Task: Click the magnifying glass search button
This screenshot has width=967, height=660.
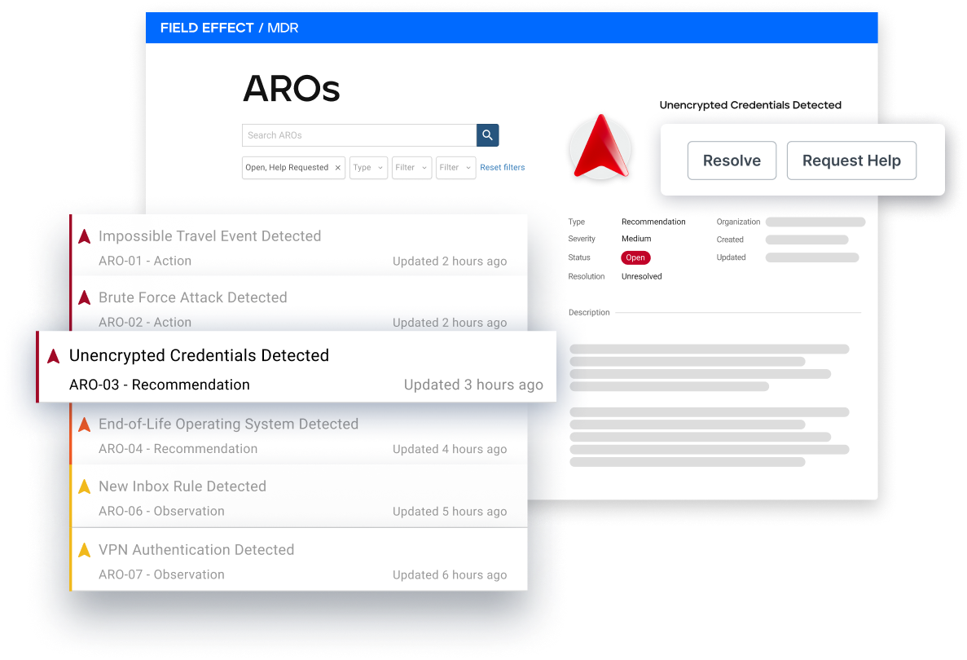Action: [x=487, y=135]
